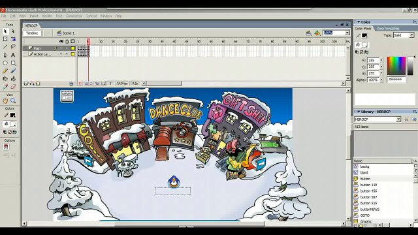Image resolution: width=418 pixels, height=235 pixels.
Task: Click the Insert Layer icon
Action: [x=26, y=84]
